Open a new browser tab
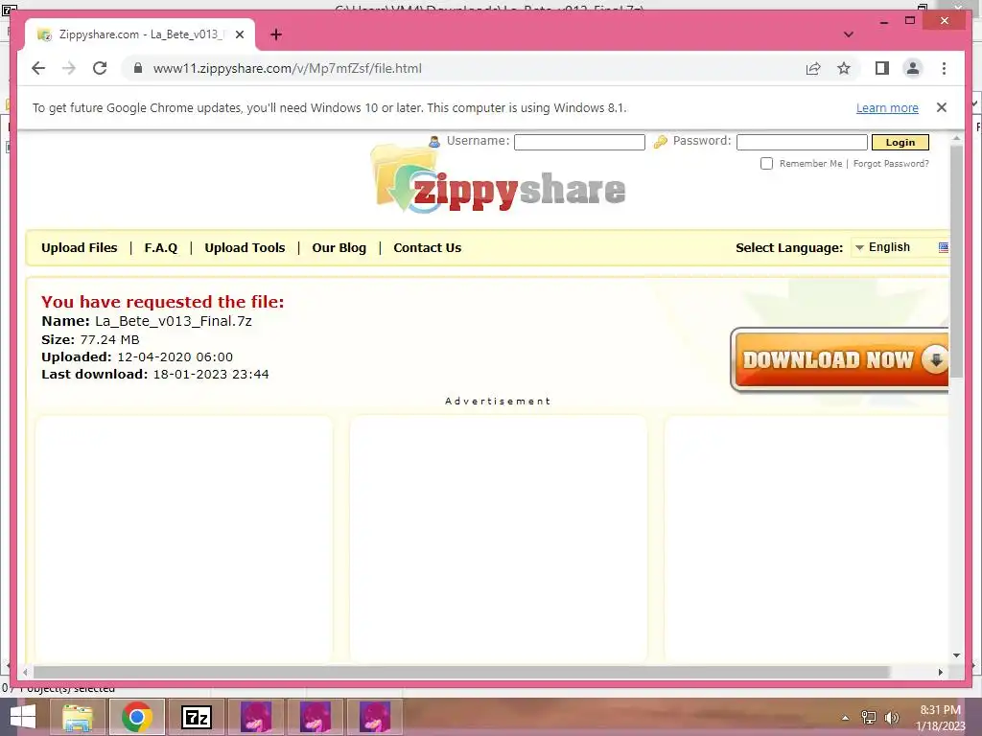This screenshot has width=982, height=736. click(276, 34)
